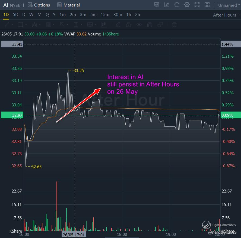Select the horizontal levels drawing tool
The height and width of the screenshot is (238, 241).
click(x=48, y=24)
